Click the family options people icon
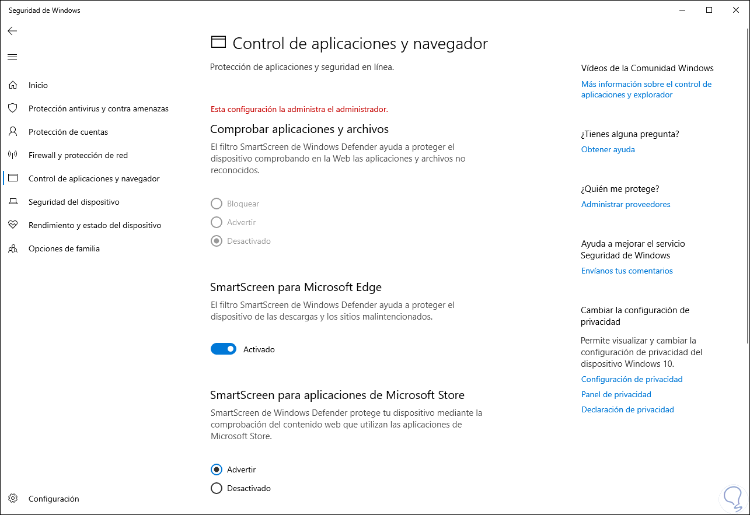The height and width of the screenshot is (515, 750). coord(13,248)
